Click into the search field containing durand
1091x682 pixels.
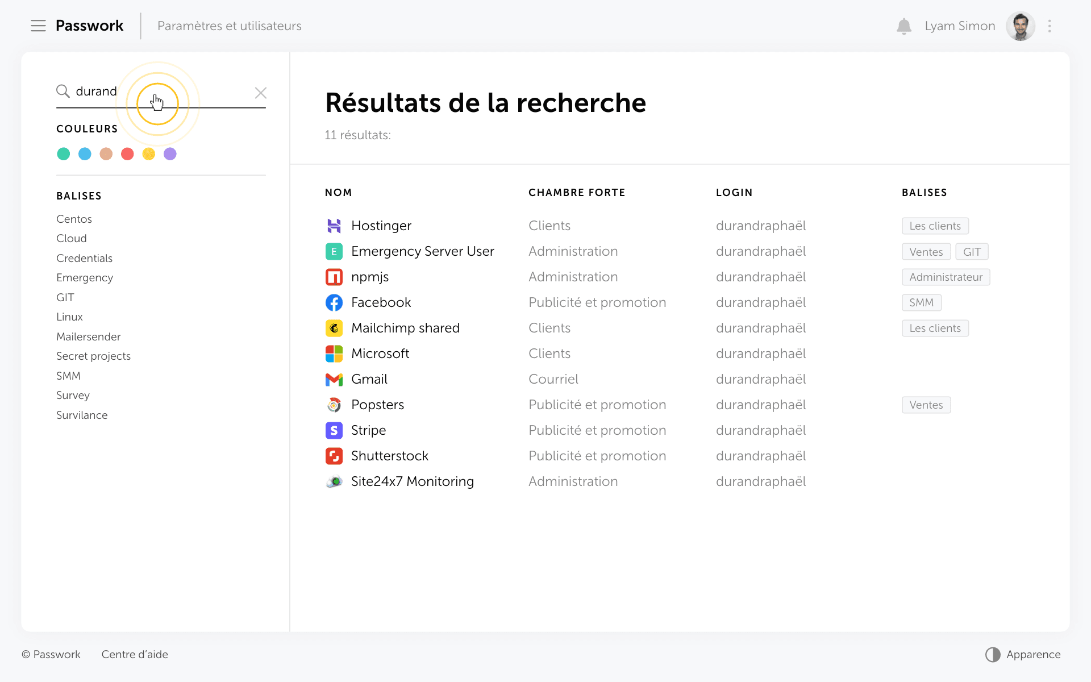click(161, 92)
